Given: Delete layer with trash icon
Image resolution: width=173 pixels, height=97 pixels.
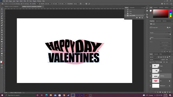Looking at the screenshot, I should pyautogui.click(x=170, y=92).
